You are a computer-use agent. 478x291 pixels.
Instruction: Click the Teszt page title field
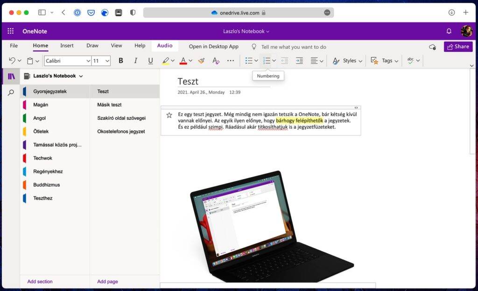(224, 82)
